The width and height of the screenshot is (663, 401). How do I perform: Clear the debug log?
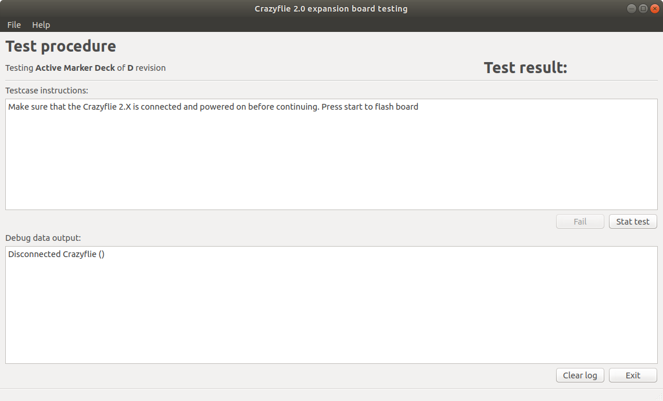coord(580,375)
